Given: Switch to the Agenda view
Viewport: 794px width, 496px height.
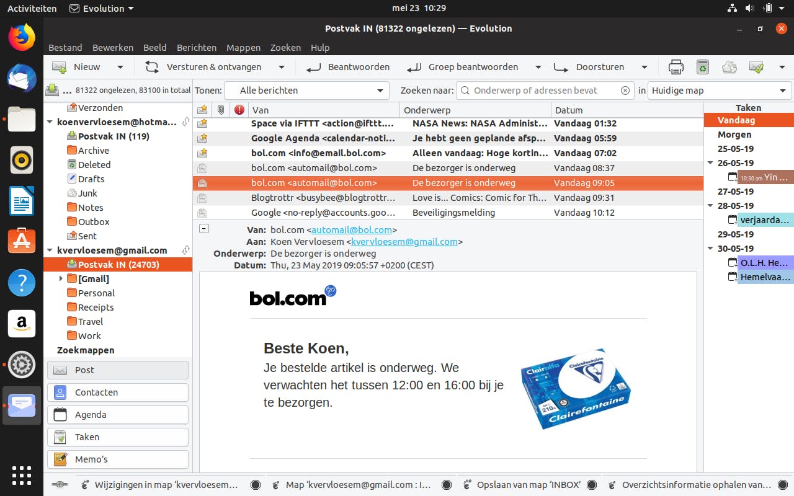Looking at the screenshot, I should (118, 415).
